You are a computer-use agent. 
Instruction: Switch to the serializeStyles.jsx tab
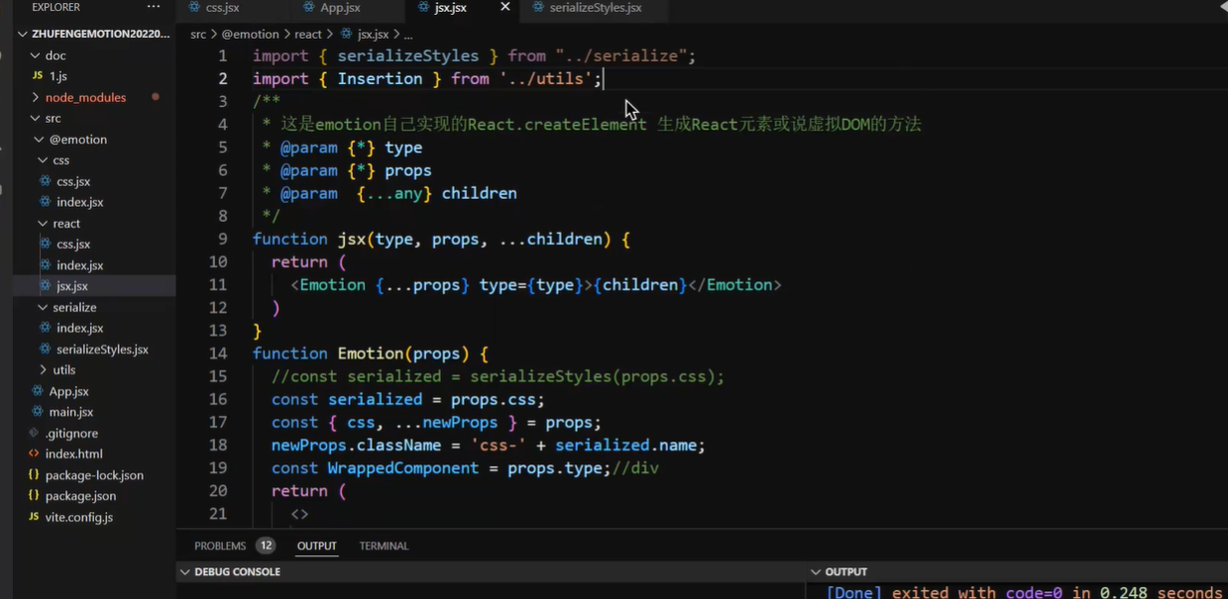595,8
